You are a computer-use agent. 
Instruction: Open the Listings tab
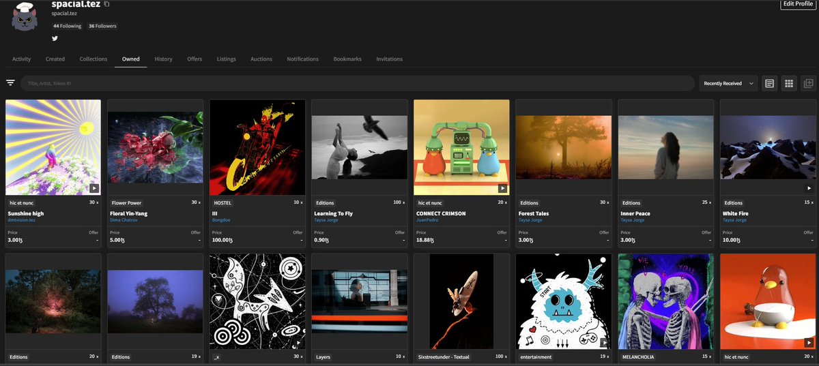tap(227, 59)
